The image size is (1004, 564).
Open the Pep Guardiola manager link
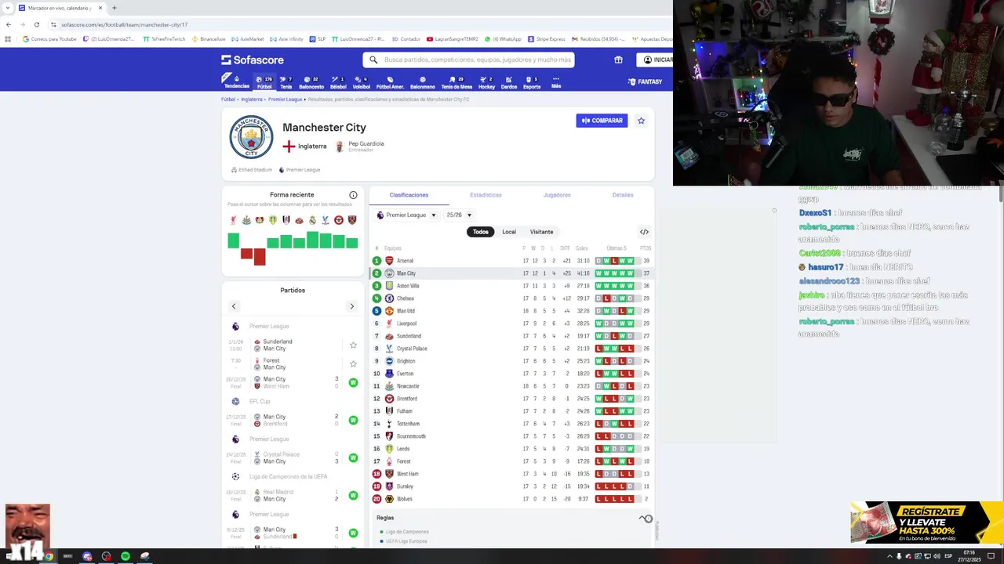pyautogui.click(x=360, y=146)
